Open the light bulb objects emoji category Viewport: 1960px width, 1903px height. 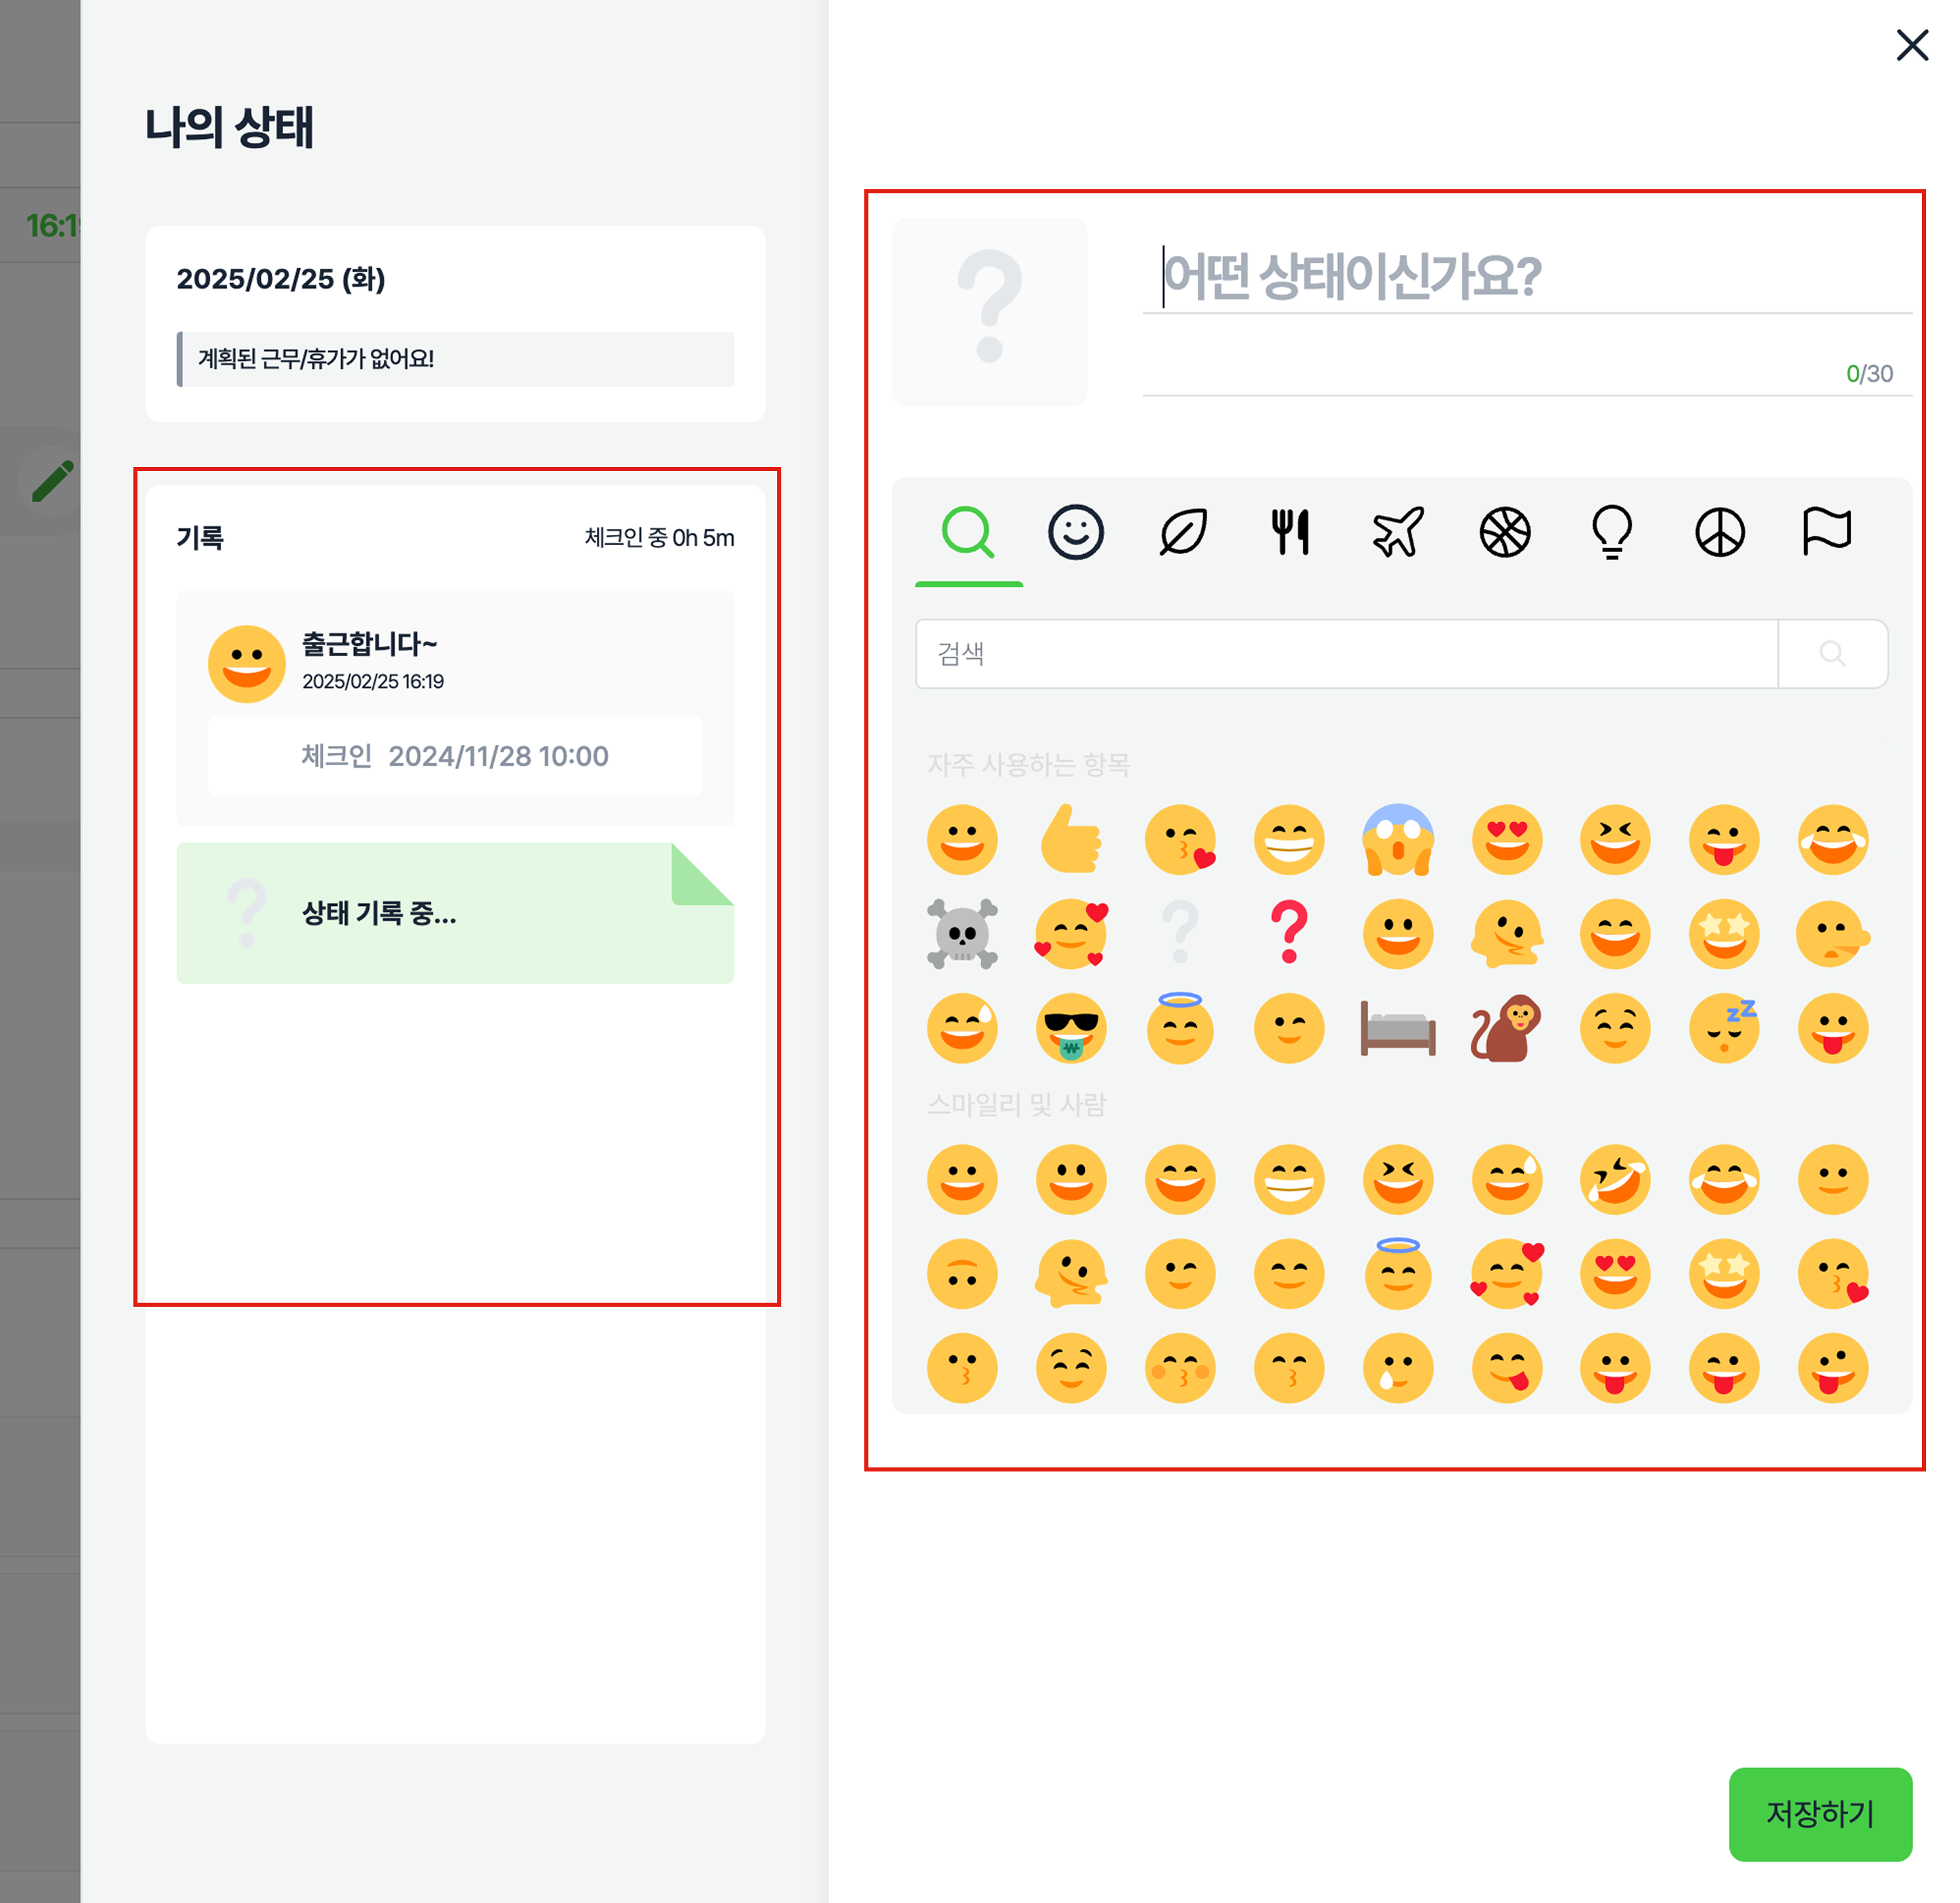(1612, 532)
